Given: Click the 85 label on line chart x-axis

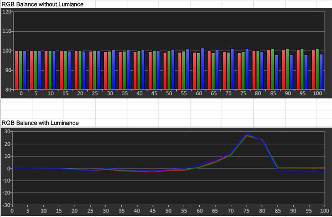Looking at the screenshot, I should (x=277, y=211).
